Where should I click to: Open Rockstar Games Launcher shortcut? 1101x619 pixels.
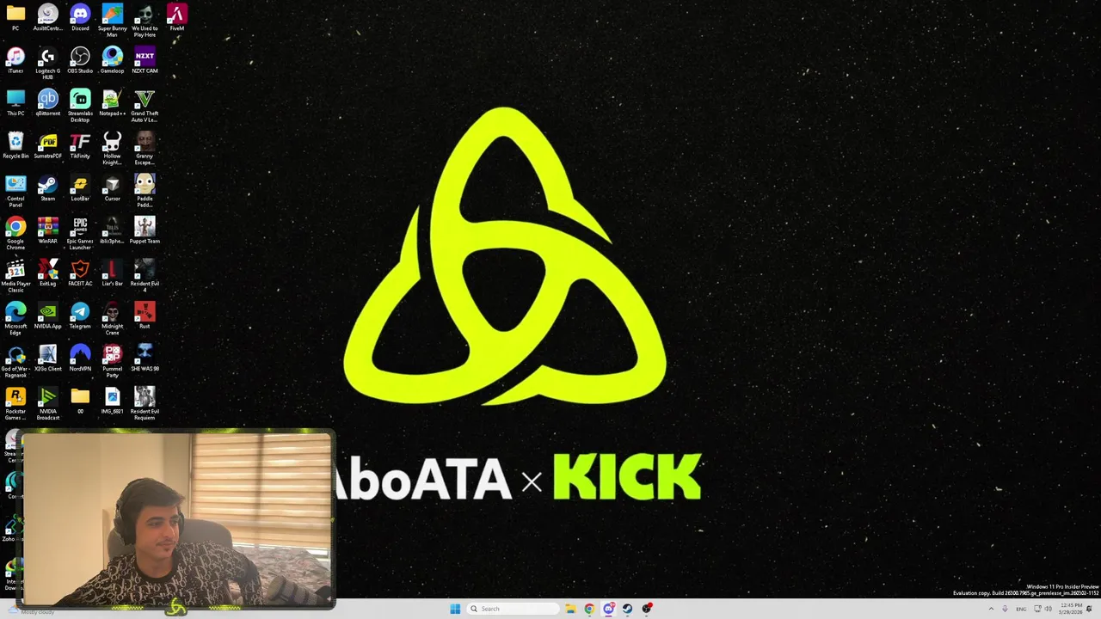tap(15, 403)
